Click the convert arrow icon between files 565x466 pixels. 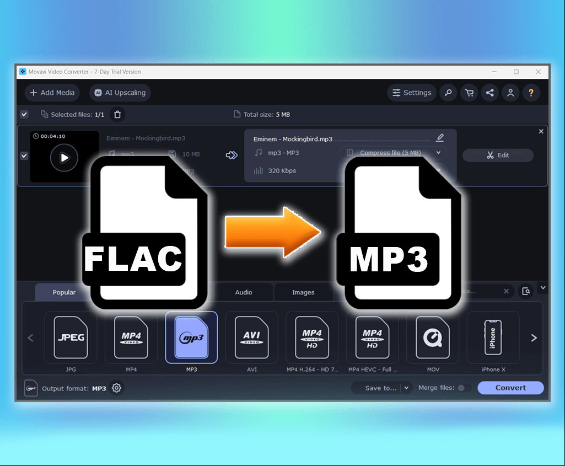[232, 155]
